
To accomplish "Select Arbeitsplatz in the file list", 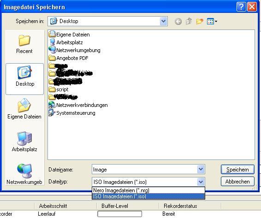I will pos(66,42).
